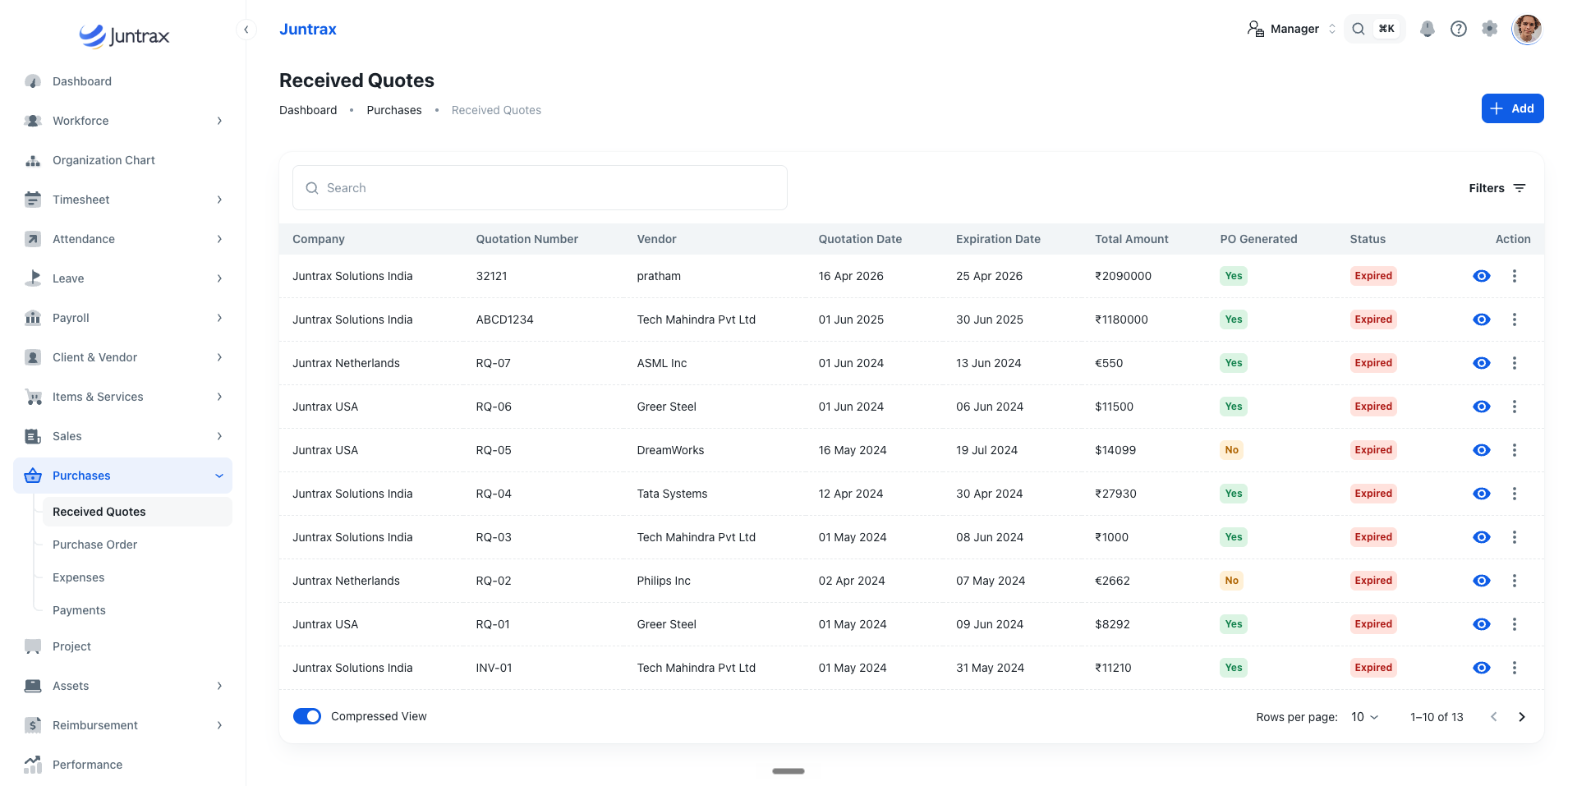Screen dimensions: 1577x786
Task: Click the Add button
Action: 1512,108
